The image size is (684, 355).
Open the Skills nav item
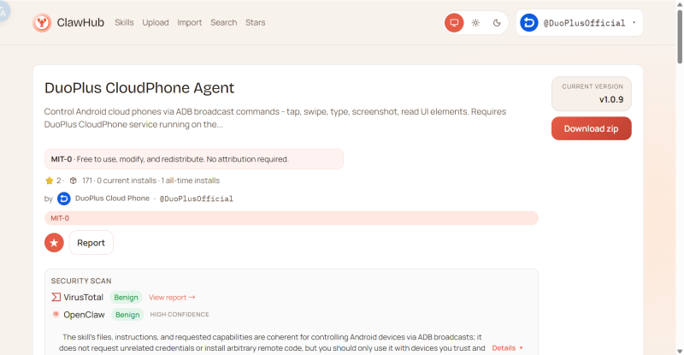124,22
